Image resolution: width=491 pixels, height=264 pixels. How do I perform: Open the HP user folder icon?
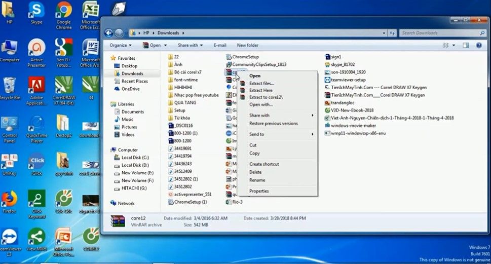(10, 13)
